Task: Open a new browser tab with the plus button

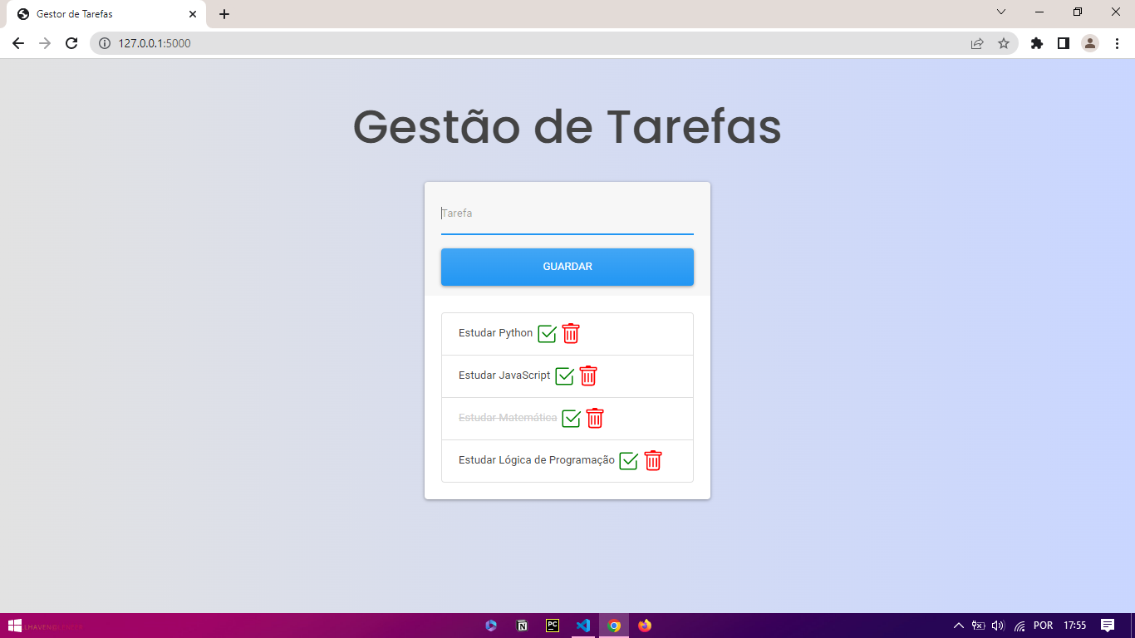Action: [x=224, y=13]
